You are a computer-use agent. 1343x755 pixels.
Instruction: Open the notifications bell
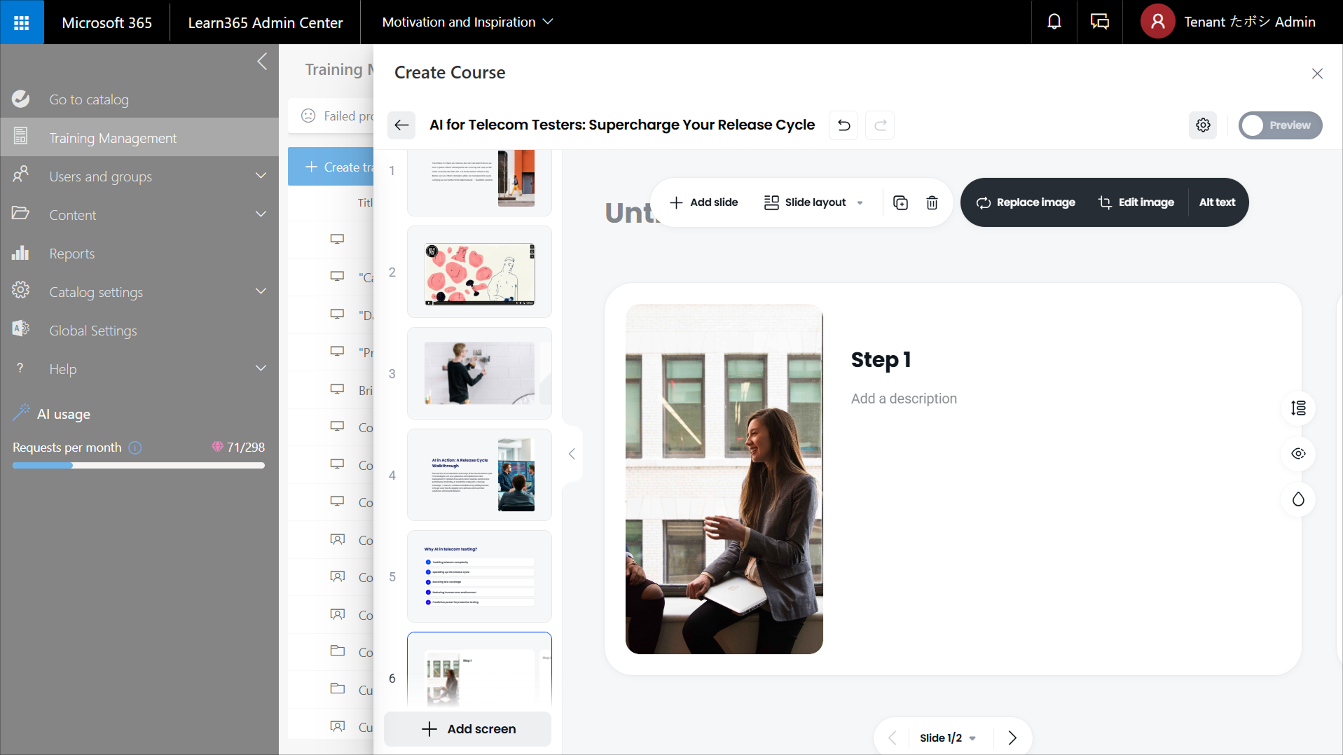pos(1054,22)
